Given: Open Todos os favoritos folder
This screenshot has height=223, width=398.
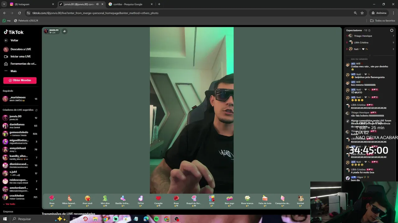Looking at the screenshot, I should click(x=382, y=21).
